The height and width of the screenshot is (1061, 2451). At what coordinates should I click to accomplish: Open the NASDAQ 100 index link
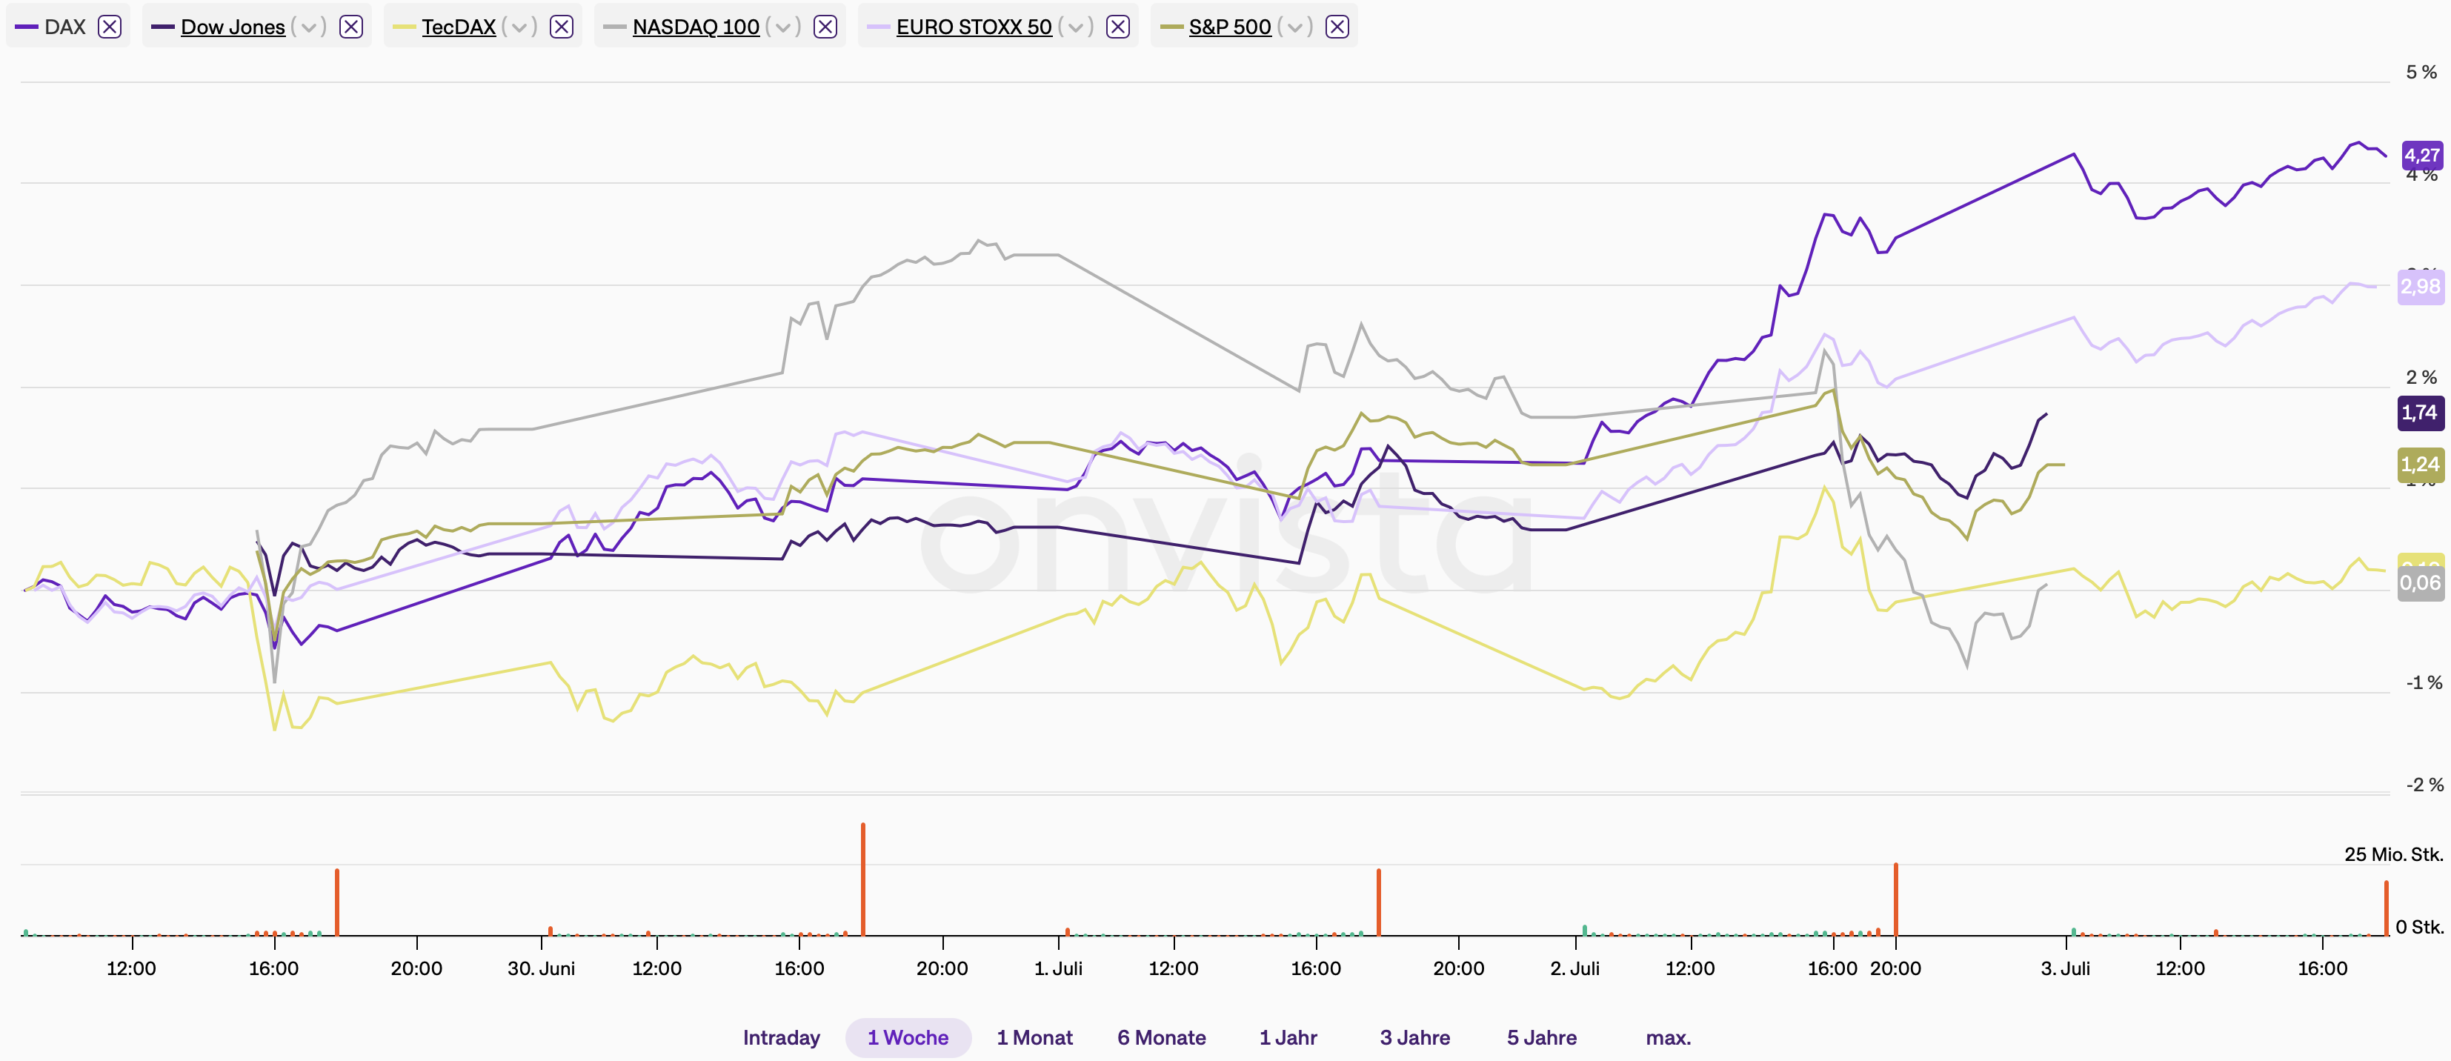696,27
